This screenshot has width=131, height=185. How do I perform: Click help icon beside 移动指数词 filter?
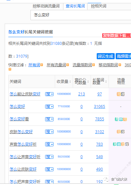click(120, 65)
